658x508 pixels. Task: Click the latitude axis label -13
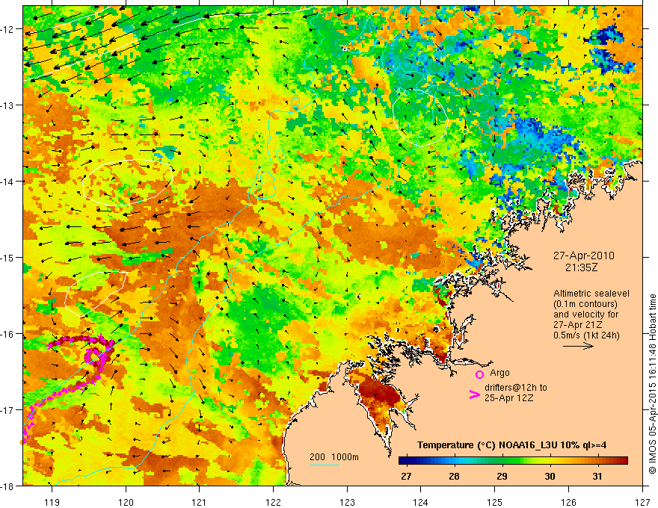click(8, 105)
